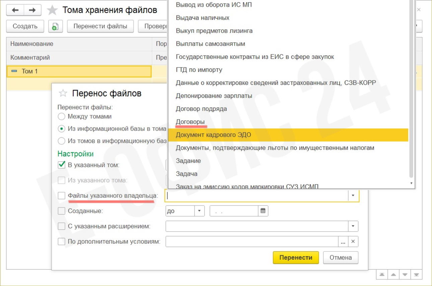This screenshot has height=286, width=432.
Task: Select Между томами radio option
Action: (61, 117)
